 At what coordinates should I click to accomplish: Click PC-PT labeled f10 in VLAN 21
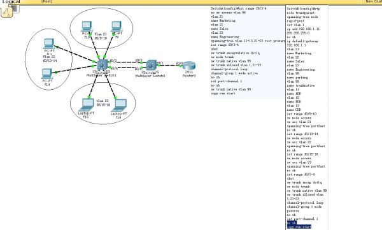[x=86, y=26]
